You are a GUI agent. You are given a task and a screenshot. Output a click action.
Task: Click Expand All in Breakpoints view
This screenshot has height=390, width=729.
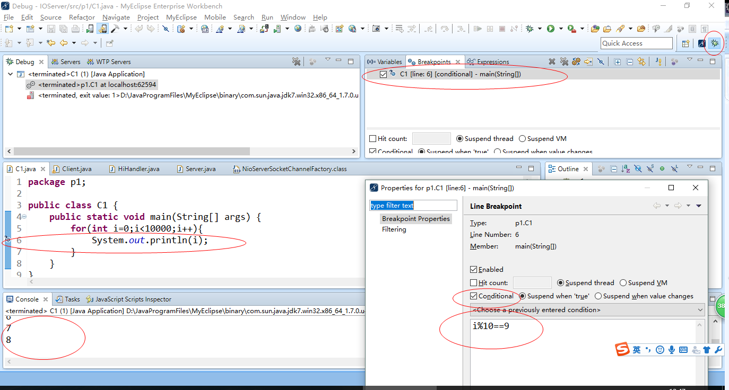[x=618, y=62]
